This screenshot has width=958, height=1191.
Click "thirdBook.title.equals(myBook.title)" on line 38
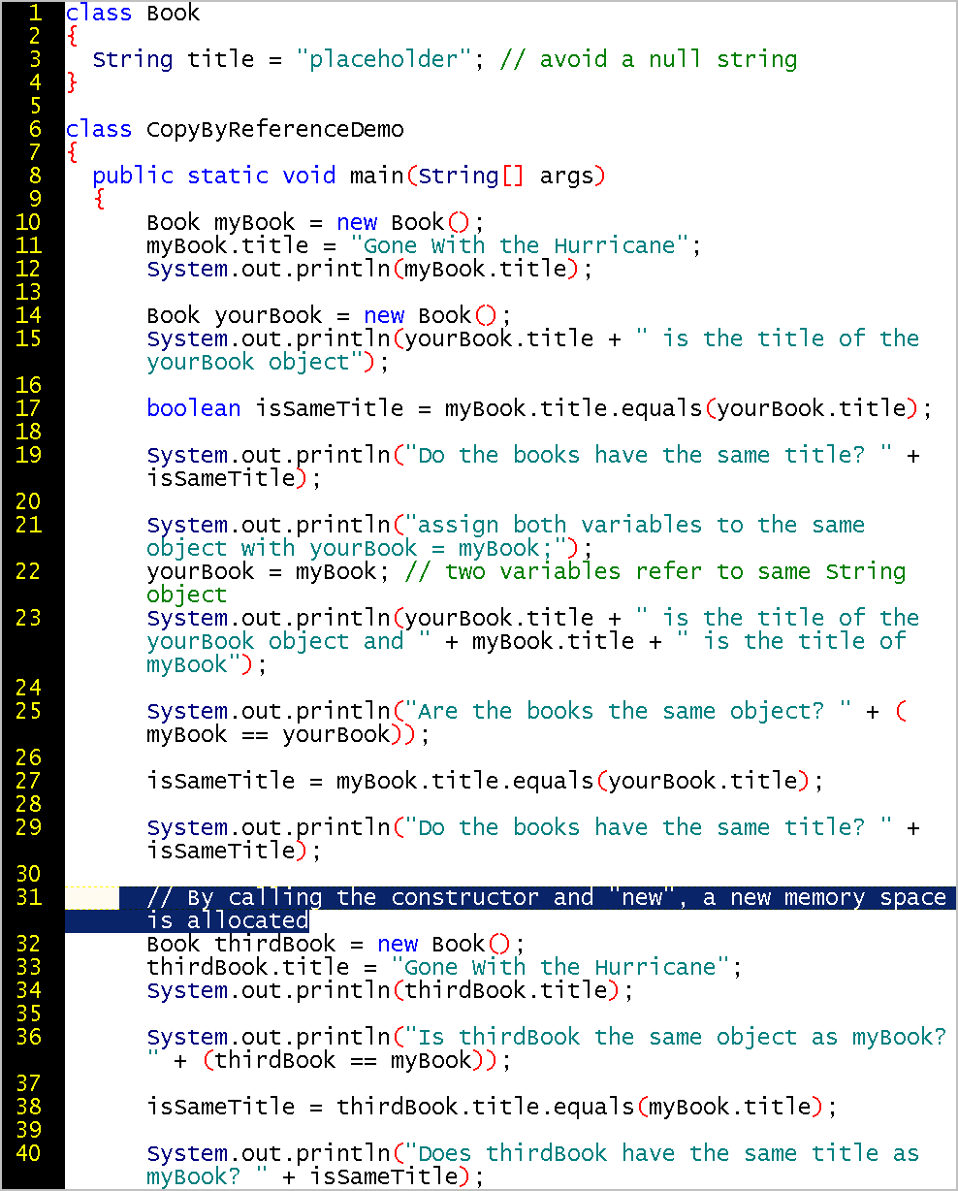coord(579,1108)
